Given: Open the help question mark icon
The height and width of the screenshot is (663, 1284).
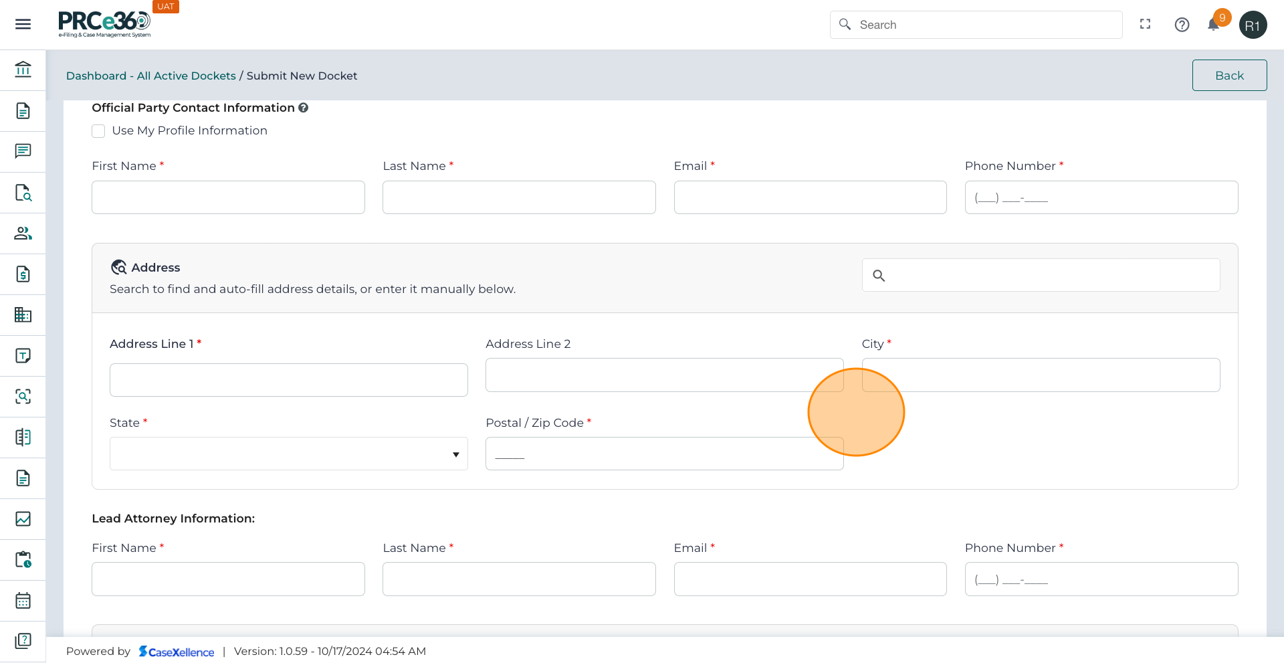Looking at the screenshot, I should (1182, 25).
